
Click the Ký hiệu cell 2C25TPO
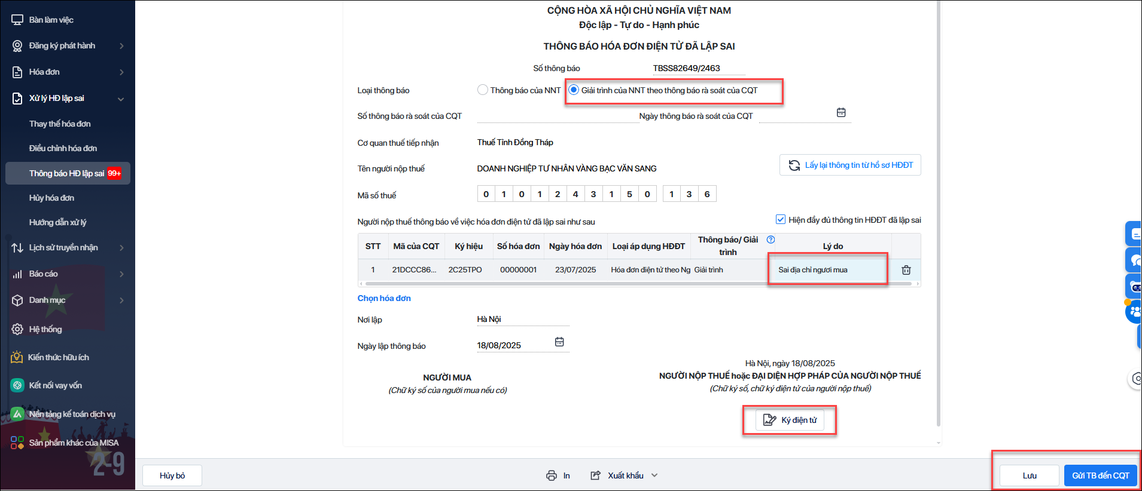tap(465, 270)
